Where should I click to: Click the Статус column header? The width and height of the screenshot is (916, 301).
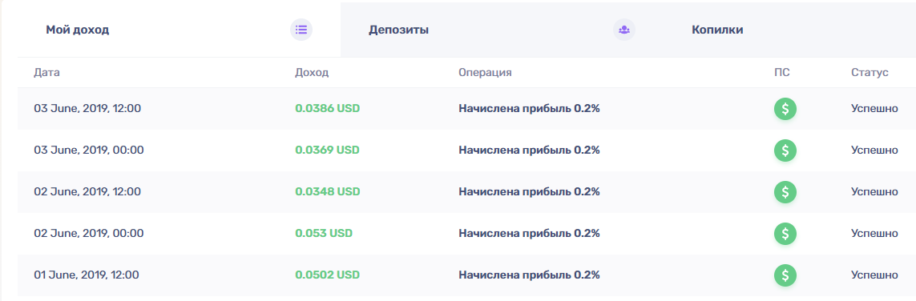click(870, 73)
